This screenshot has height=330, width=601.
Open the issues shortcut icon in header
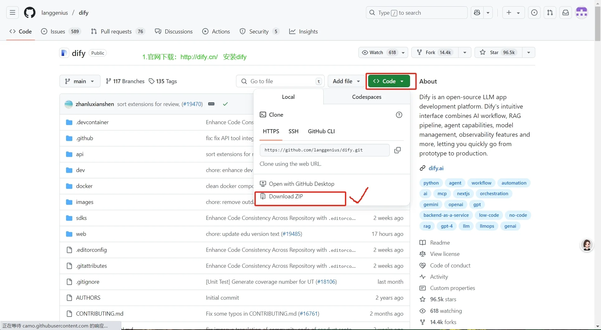tap(534, 13)
